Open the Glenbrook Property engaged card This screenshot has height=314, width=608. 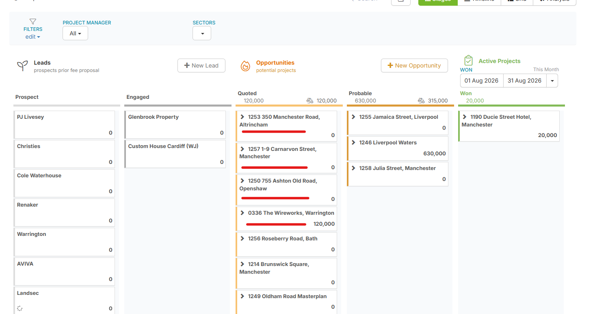[175, 125]
